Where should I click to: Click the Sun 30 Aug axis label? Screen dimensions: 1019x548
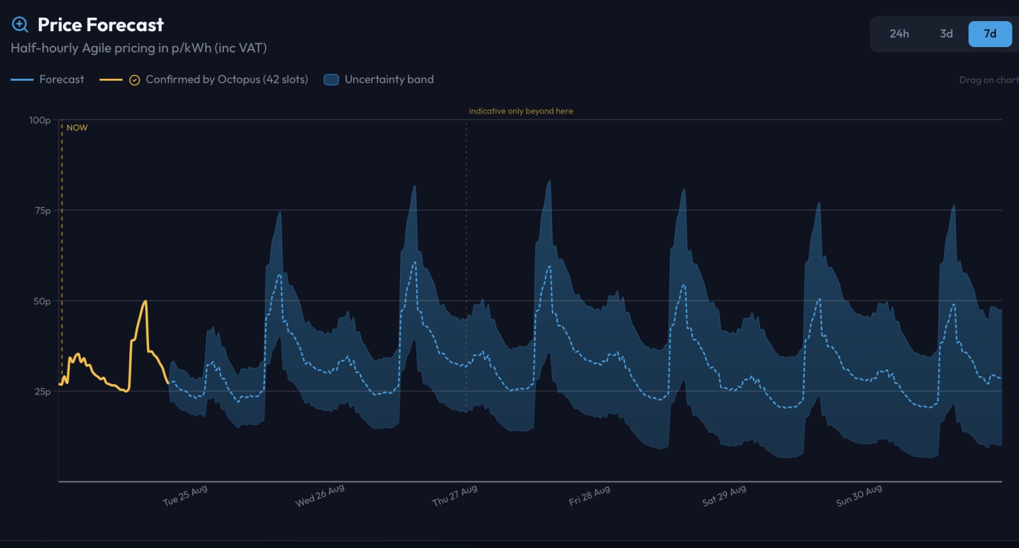point(859,495)
